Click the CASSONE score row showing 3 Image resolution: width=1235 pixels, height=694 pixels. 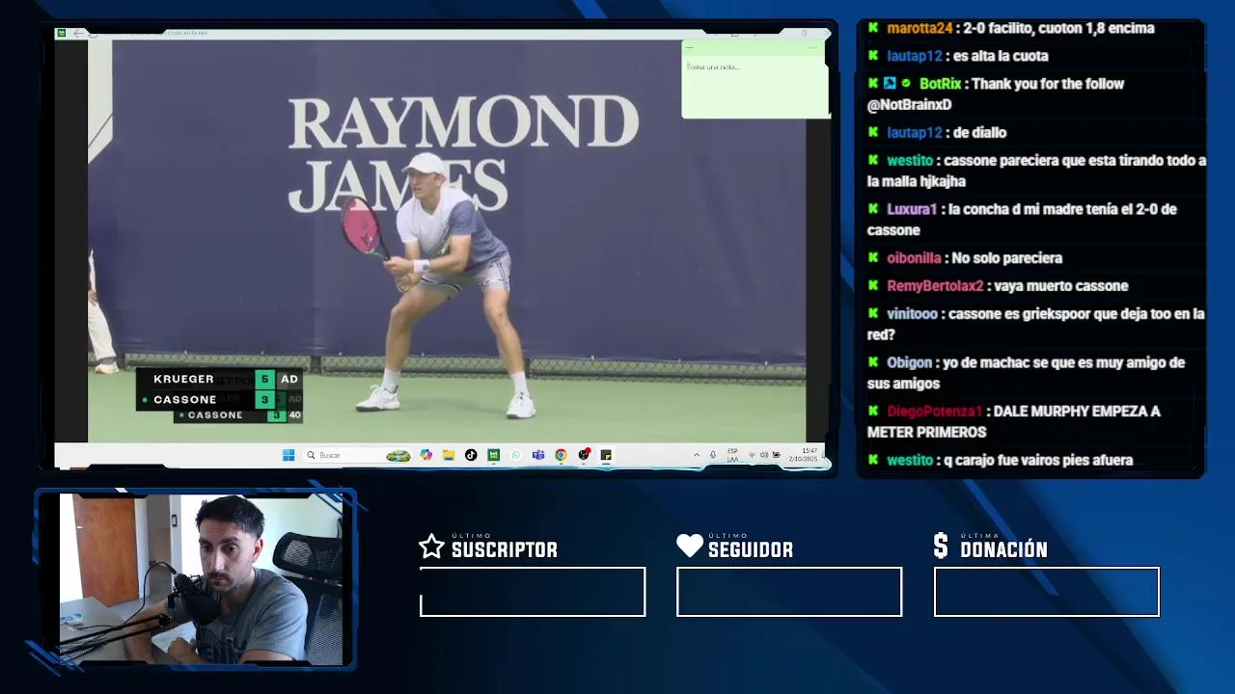[220, 399]
